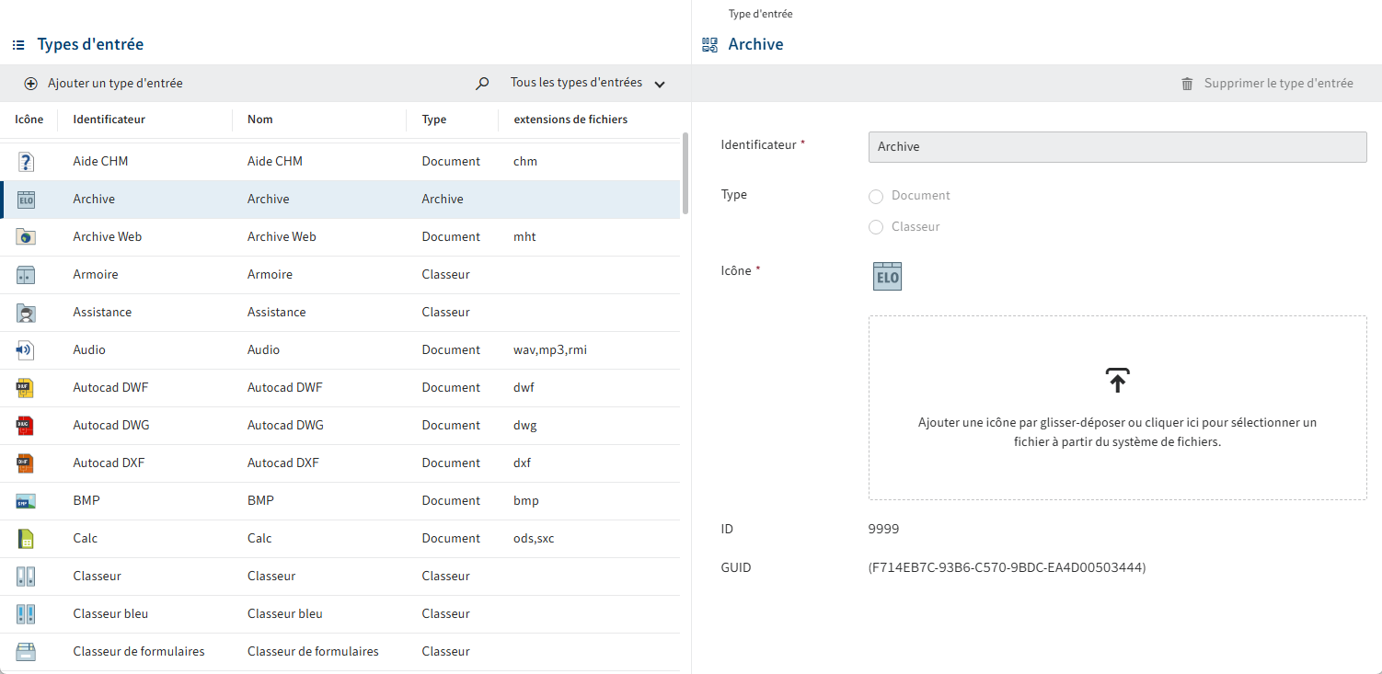Click the trash icon to delete entry type

click(1187, 84)
